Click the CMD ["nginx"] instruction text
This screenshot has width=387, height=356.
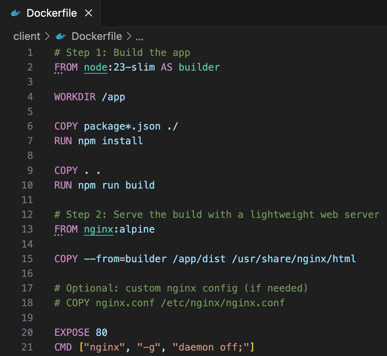point(154,347)
